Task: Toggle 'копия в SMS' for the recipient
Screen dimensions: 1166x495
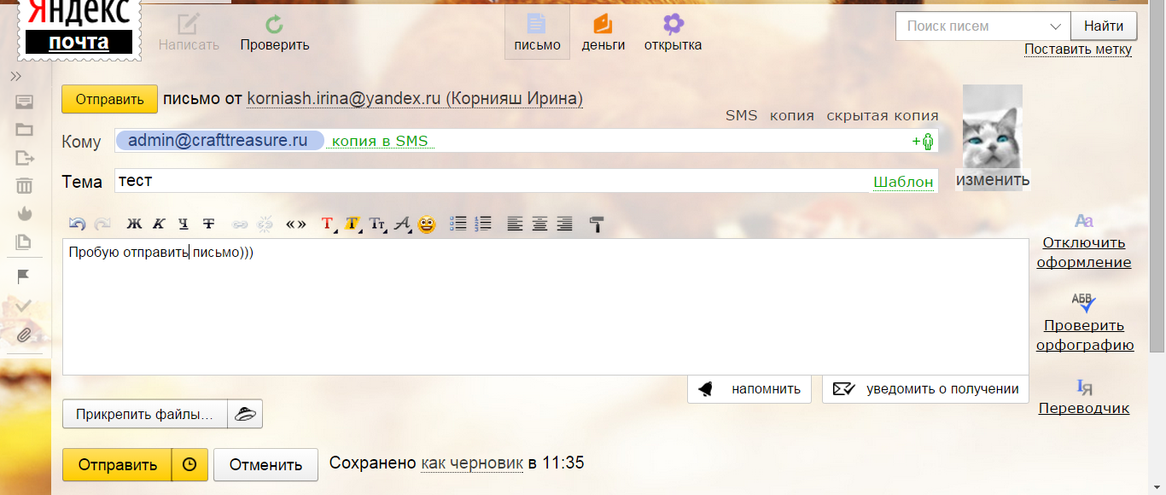Action: click(380, 142)
